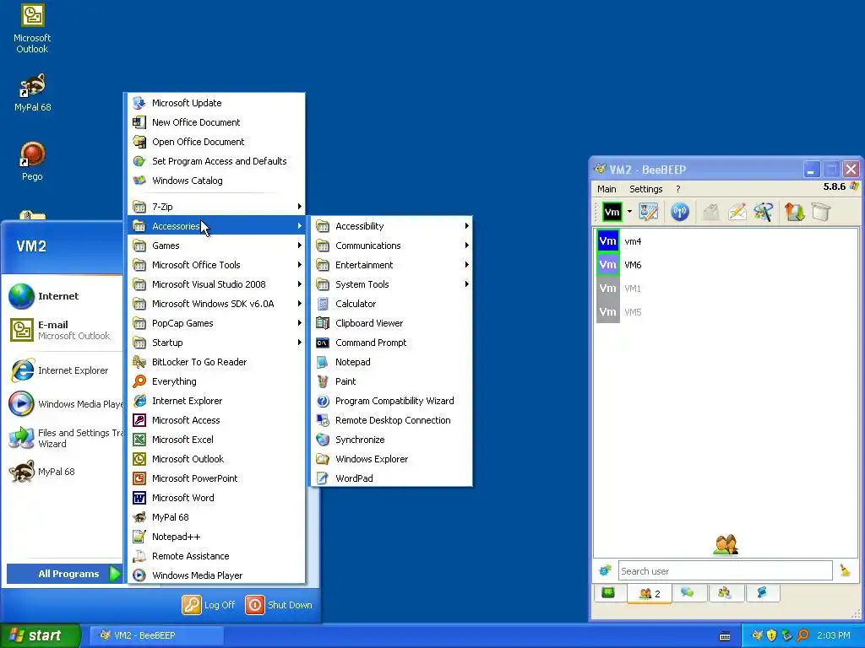Open Notepad from Accessories menu

[x=392, y=362]
